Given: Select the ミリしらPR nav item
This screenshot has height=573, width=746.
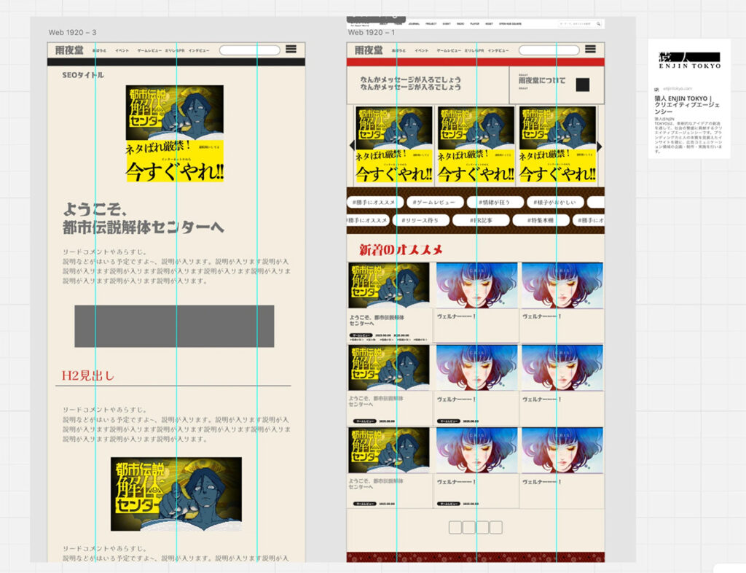Looking at the screenshot, I should tap(474, 51).
